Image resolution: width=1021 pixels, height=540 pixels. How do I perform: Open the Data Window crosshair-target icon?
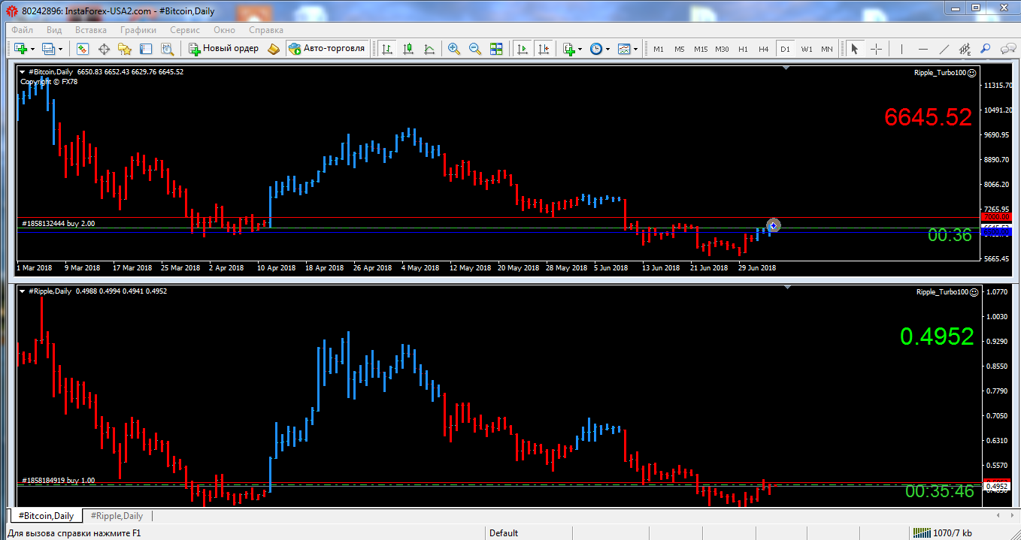pyautogui.click(x=104, y=49)
